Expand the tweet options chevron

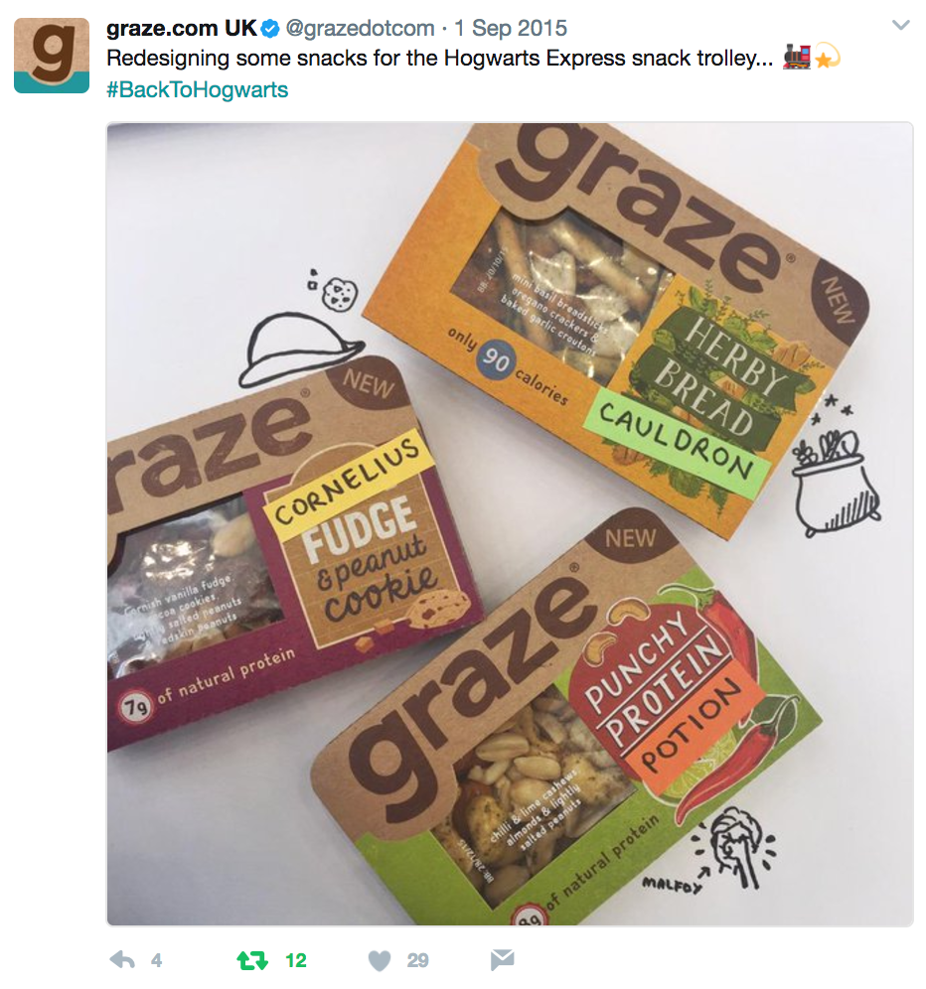coord(901,25)
